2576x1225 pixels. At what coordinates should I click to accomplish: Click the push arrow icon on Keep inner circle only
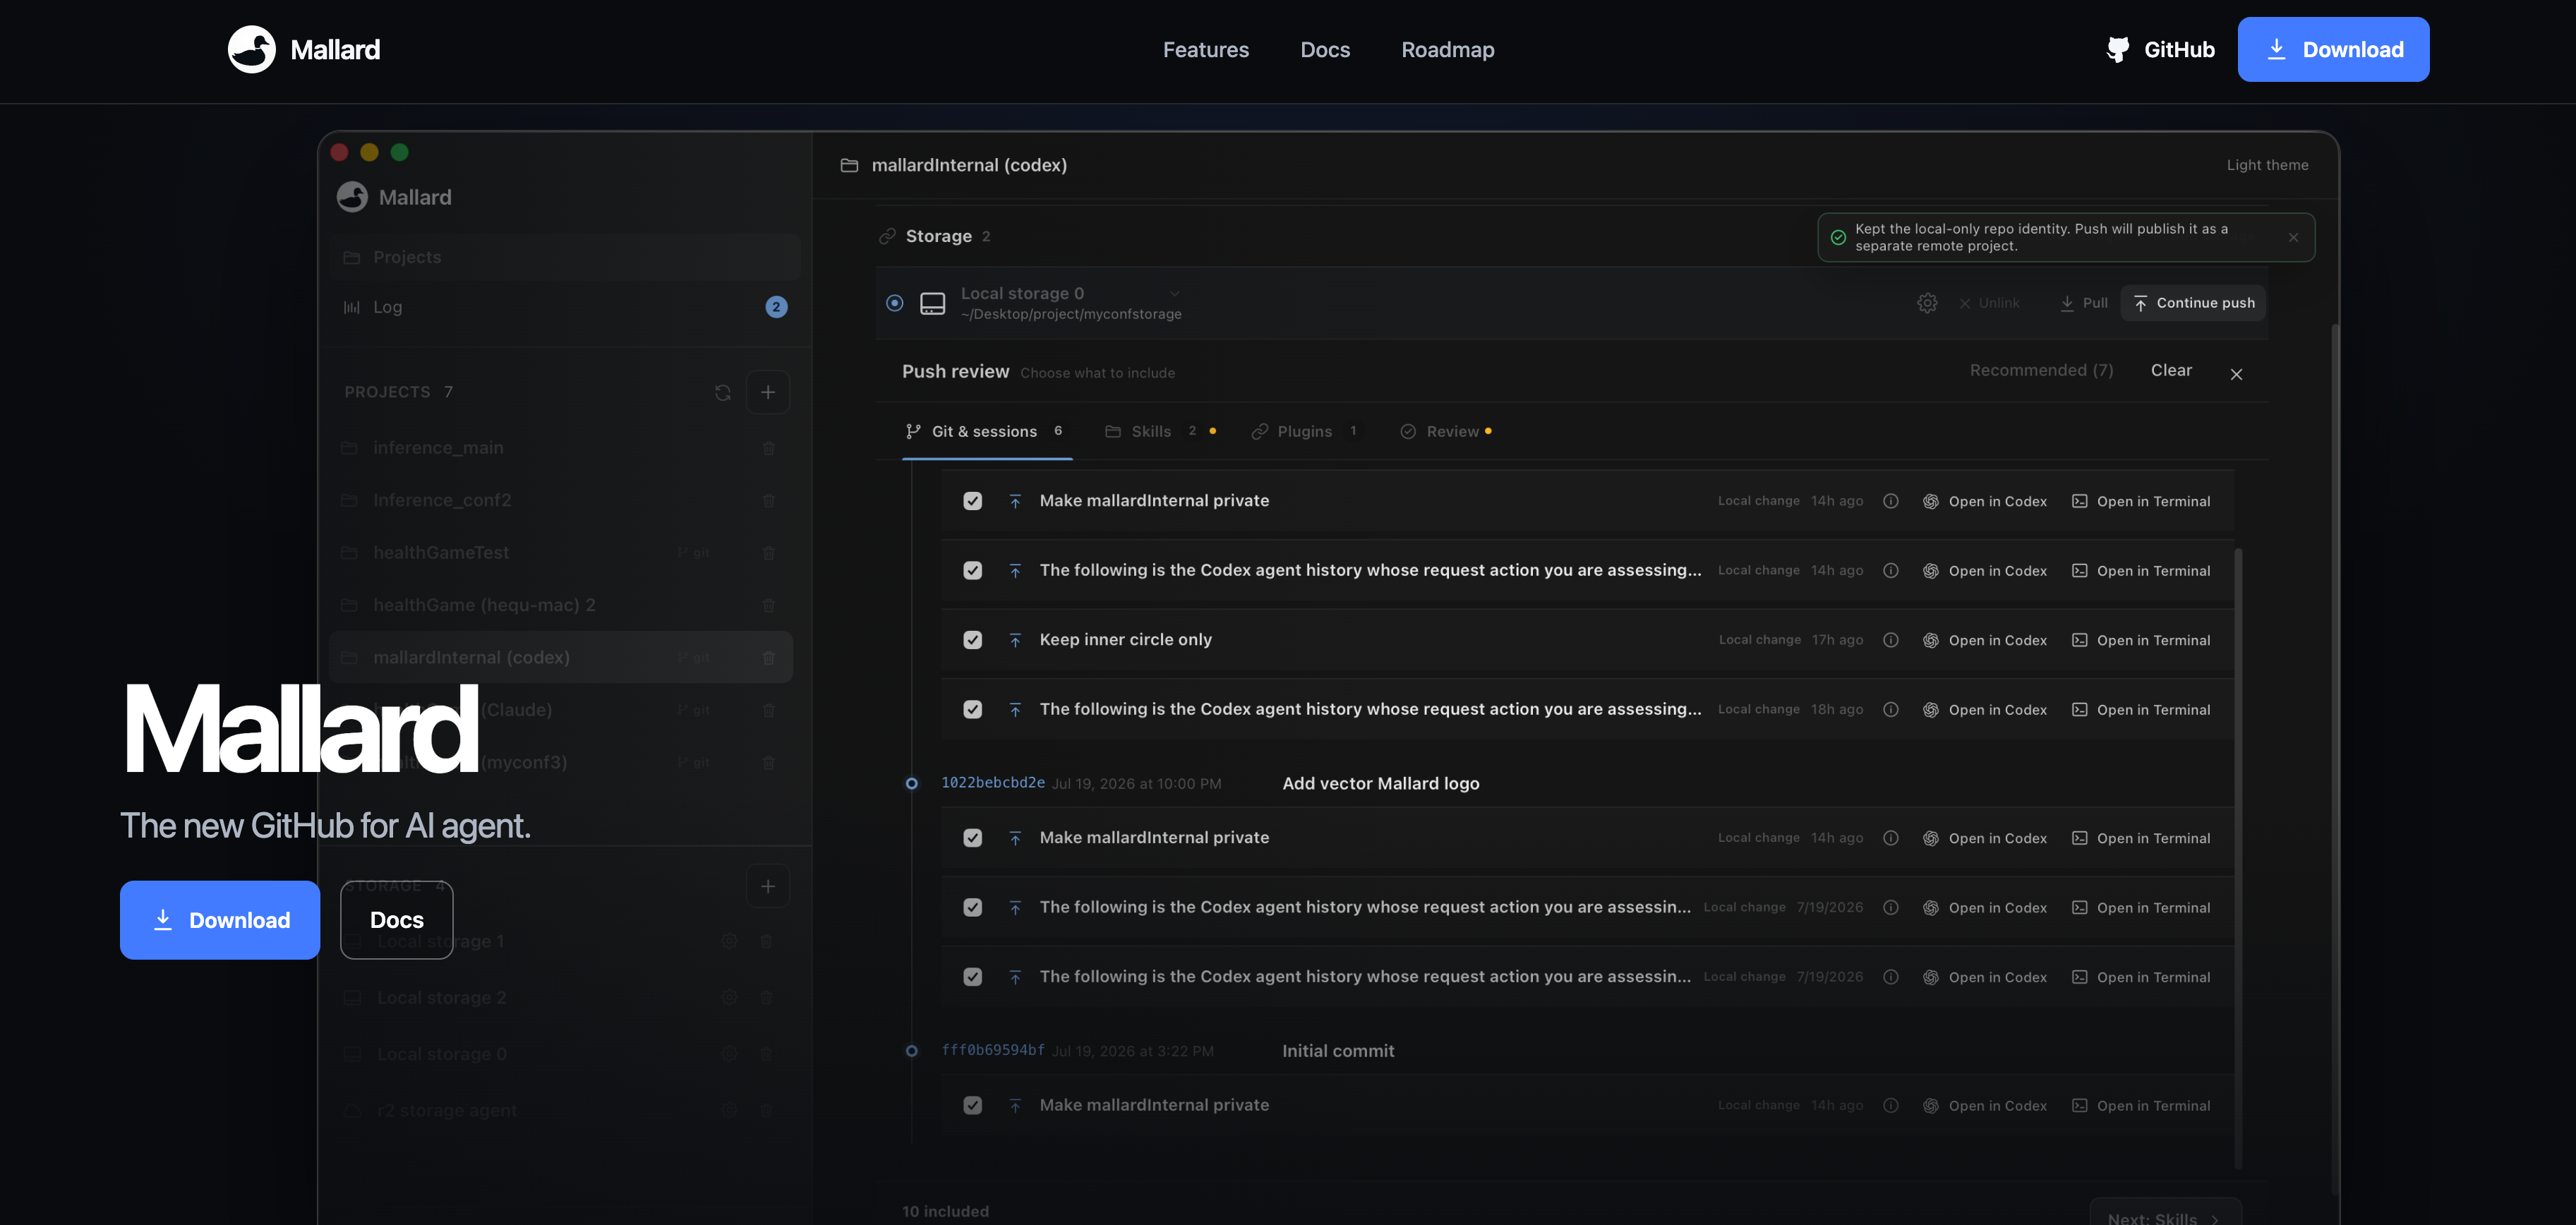coord(1015,640)
